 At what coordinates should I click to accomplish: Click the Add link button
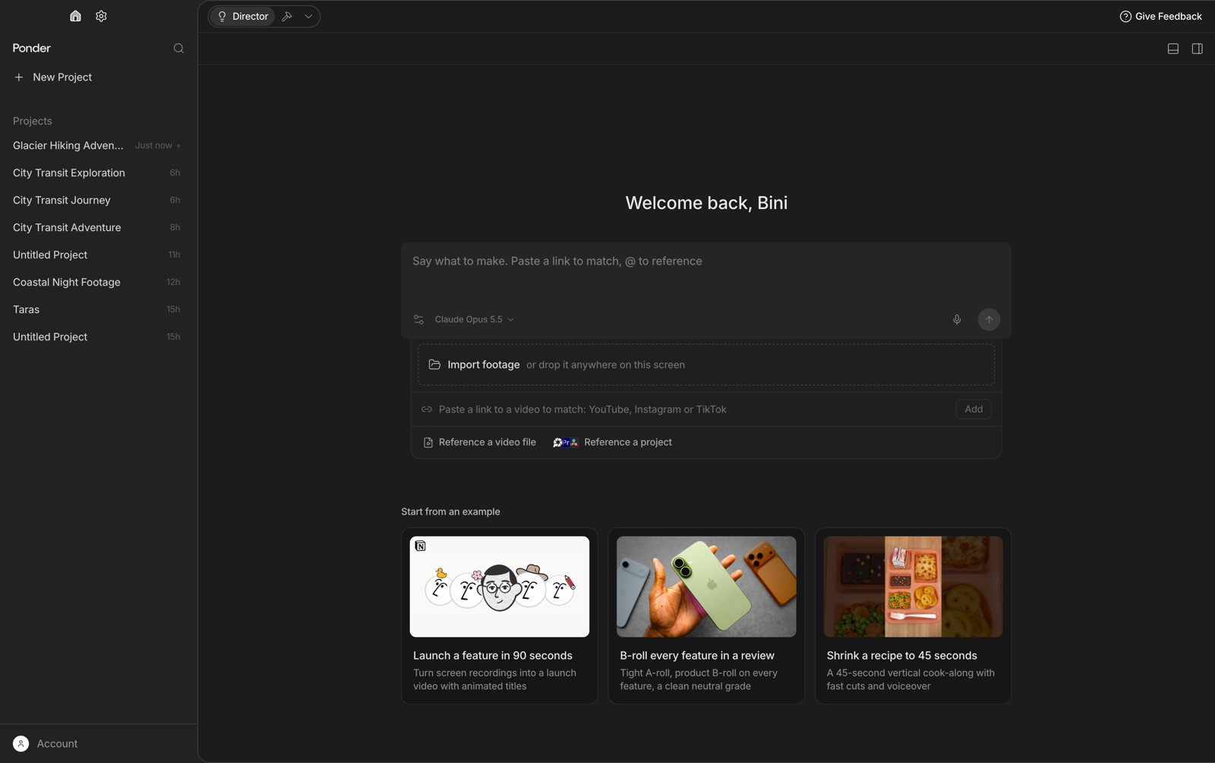(974, 409)
